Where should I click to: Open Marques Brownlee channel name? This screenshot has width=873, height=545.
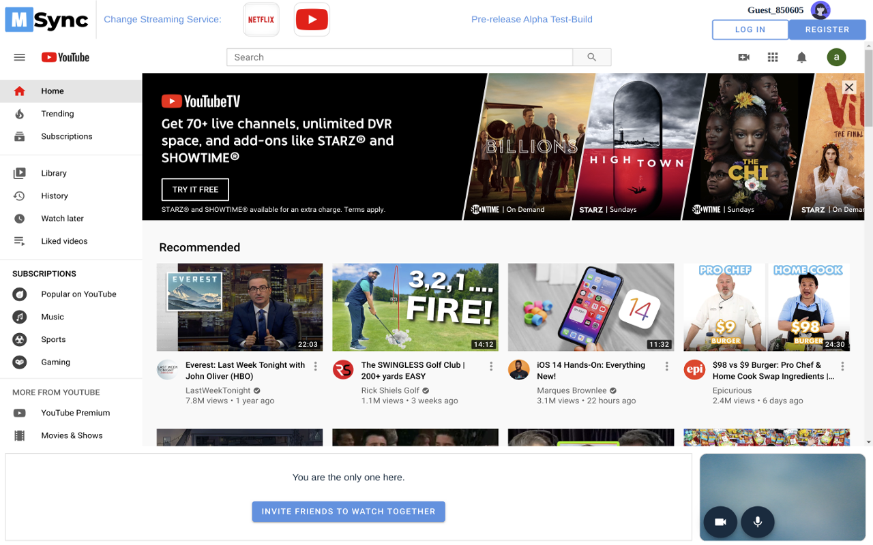point(572,391)
